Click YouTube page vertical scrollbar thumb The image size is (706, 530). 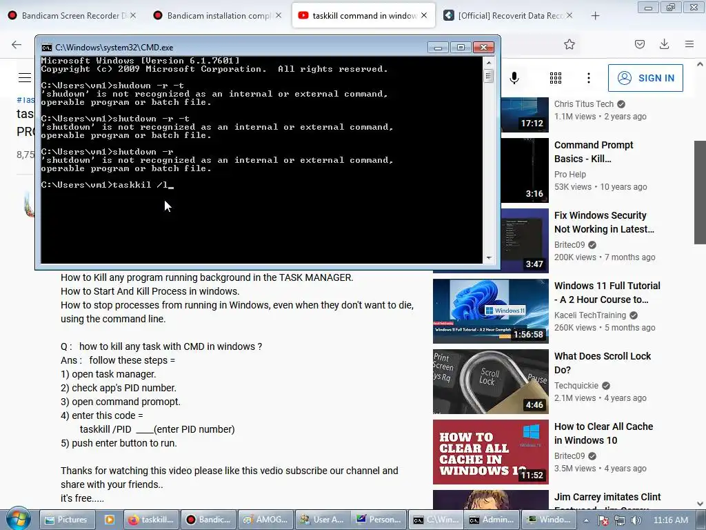click(700, 193)
